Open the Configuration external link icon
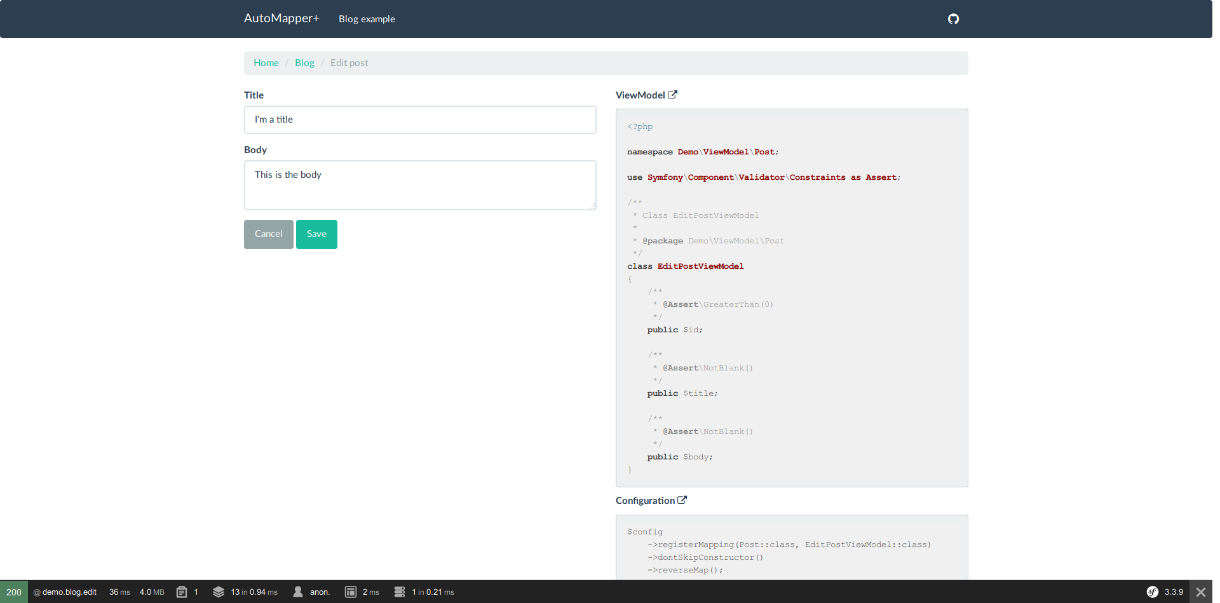 (x=682, y=500)
